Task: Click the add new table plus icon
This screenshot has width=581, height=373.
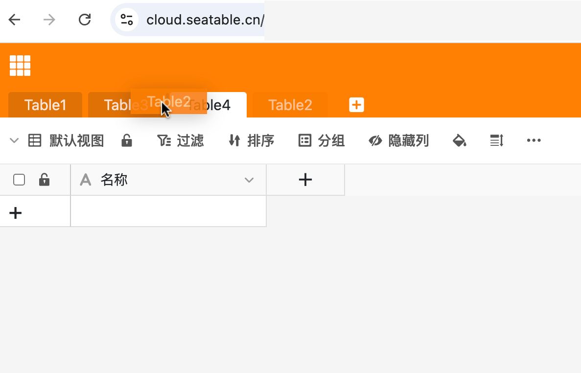Action: pos(356,105)
